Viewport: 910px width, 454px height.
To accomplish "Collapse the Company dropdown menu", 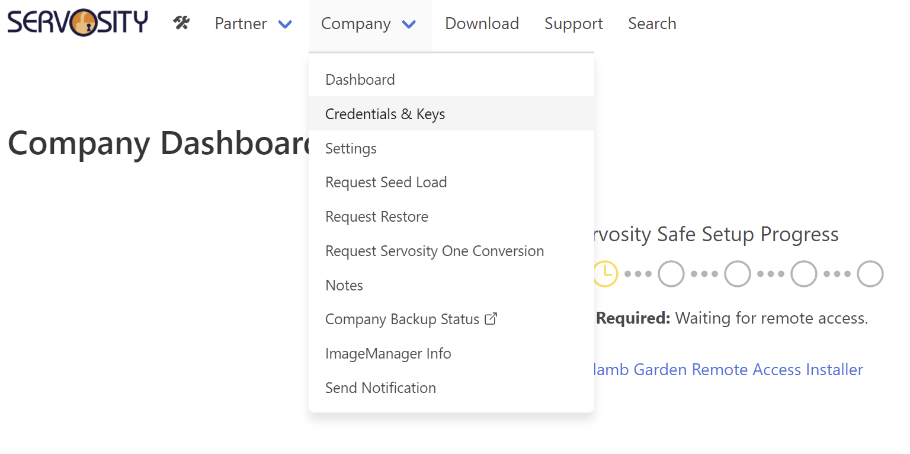I will point(355,24).
